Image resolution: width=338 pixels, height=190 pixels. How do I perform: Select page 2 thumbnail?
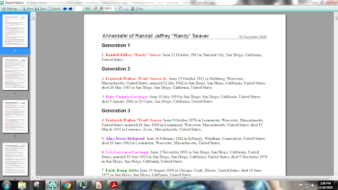click(15, 74)
